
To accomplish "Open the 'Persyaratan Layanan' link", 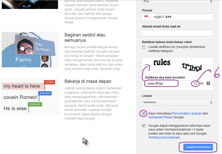I will (x=187, y=113).
